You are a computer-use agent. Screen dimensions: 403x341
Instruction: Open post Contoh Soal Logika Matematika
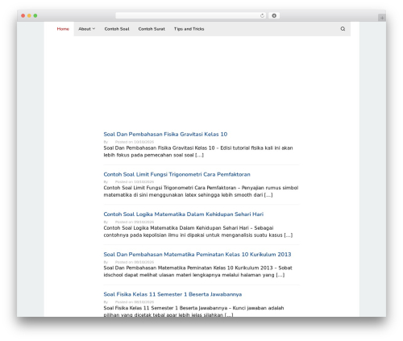click(184, 214)
